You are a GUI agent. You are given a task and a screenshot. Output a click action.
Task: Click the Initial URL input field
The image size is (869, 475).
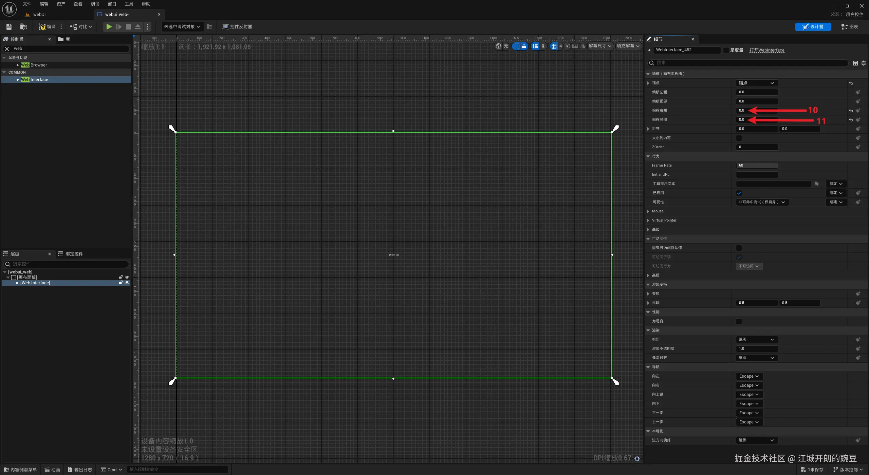pyautogui.click(x=757, y=175)
